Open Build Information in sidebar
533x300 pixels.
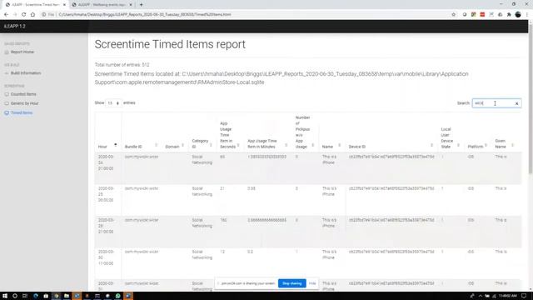tap(26, 73)
